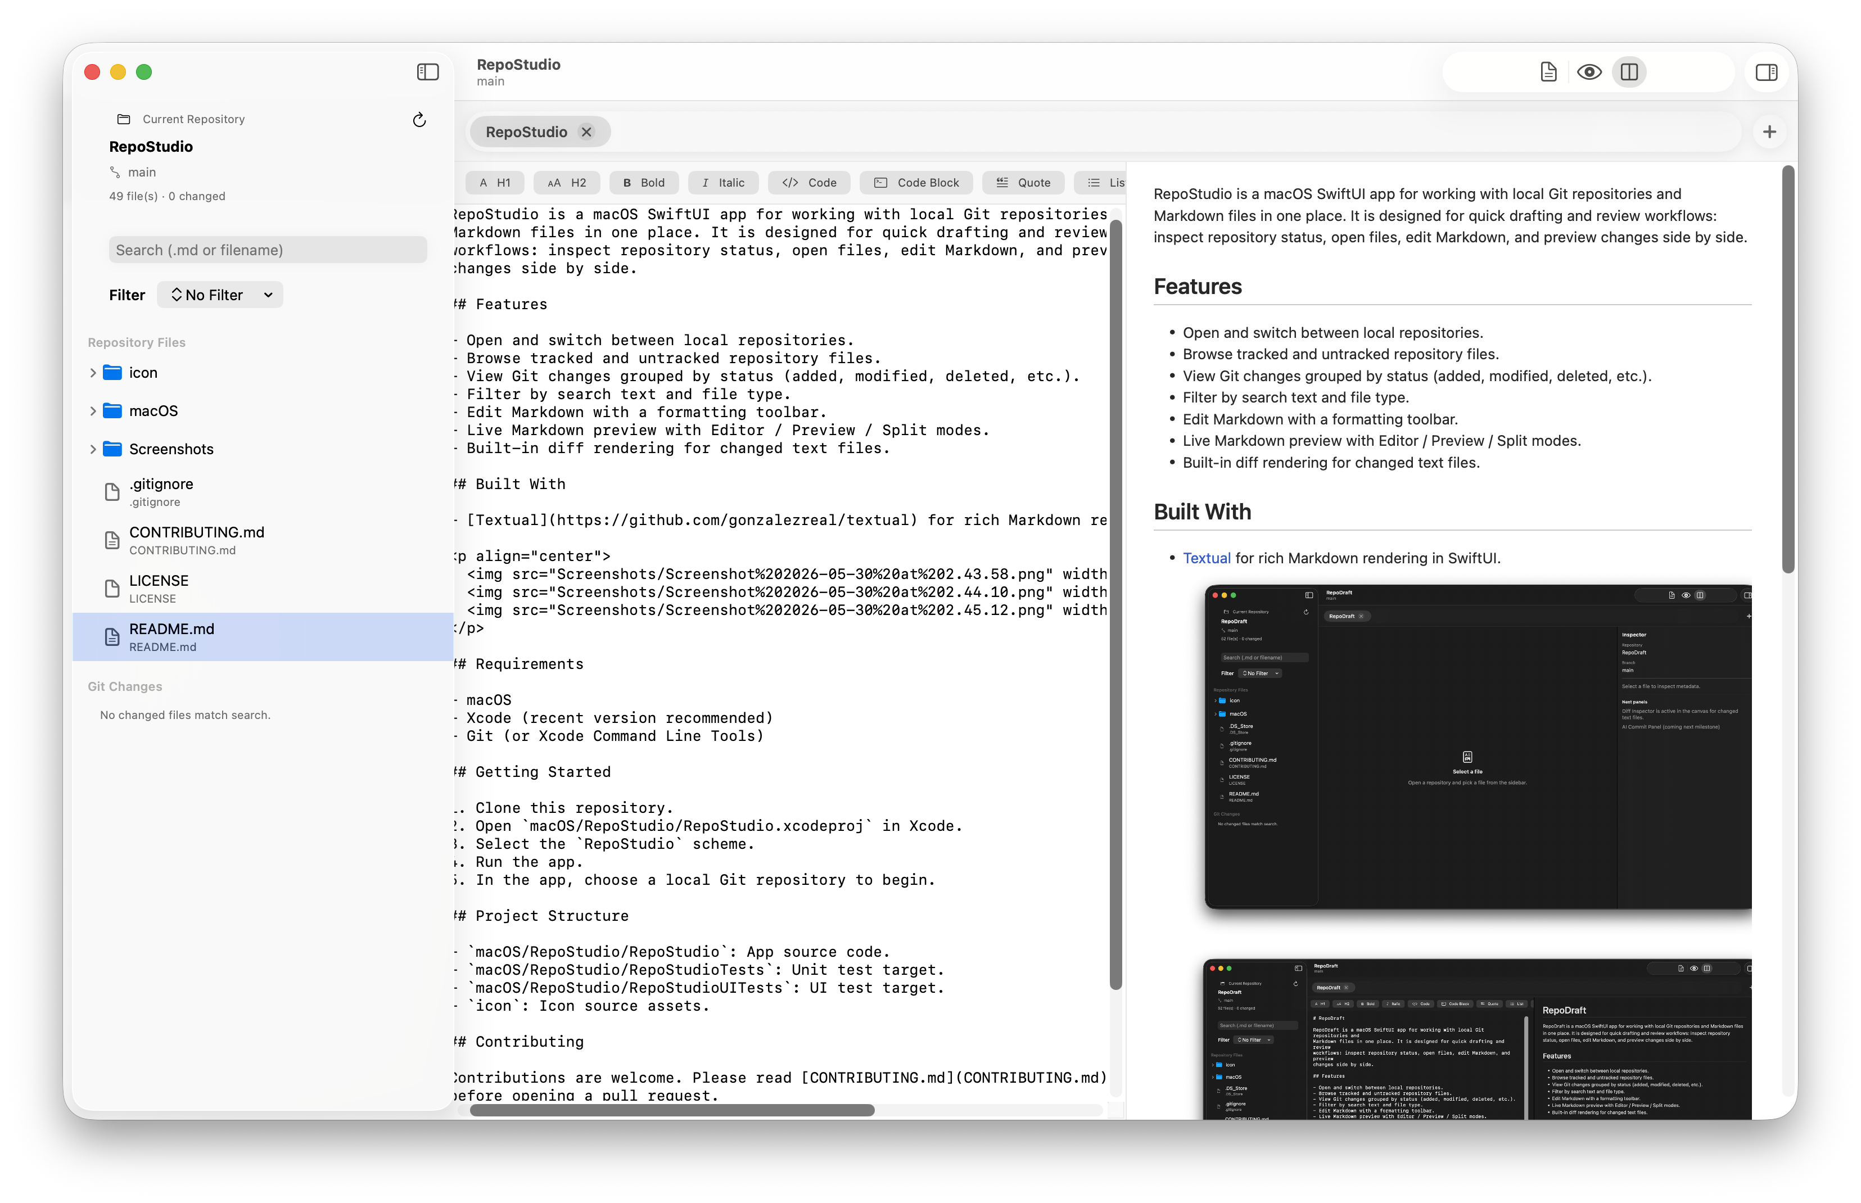Click the Textual link in preview

(1205, 558)
